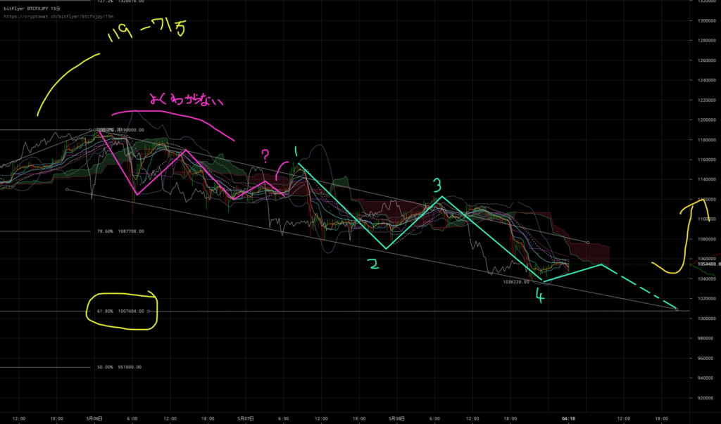Select the 61.80% Fibonacci level label
The height and width of the screenshot is (424, 721).
[x=120, y=311]
